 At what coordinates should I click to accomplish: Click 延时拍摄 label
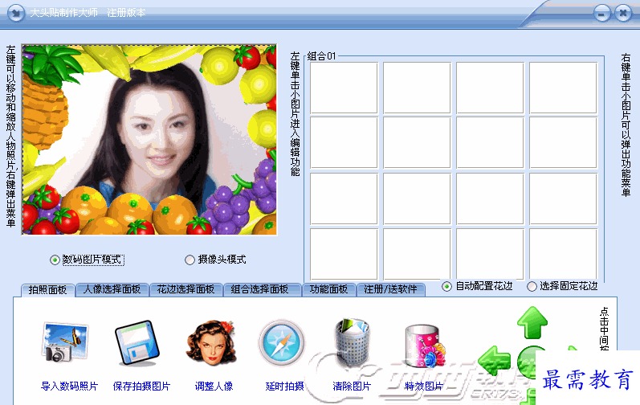coord(285,387)
